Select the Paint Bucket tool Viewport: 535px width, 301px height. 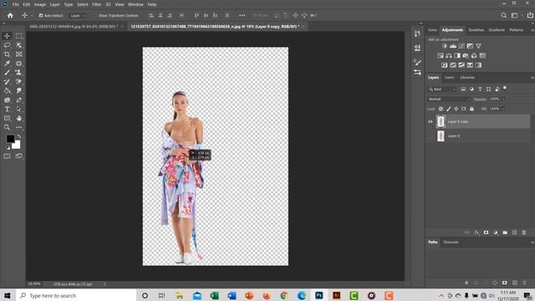tap(7, 91)
